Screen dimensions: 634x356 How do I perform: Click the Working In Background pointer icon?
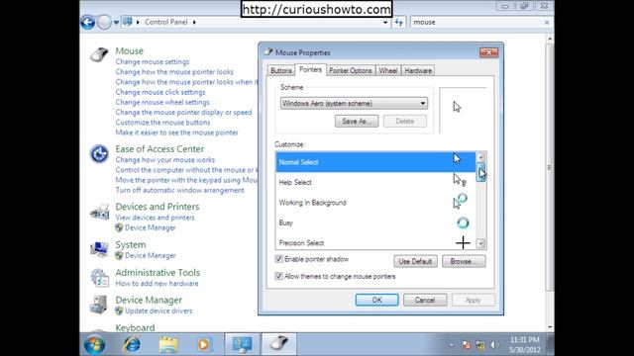(x=460, y=201)
